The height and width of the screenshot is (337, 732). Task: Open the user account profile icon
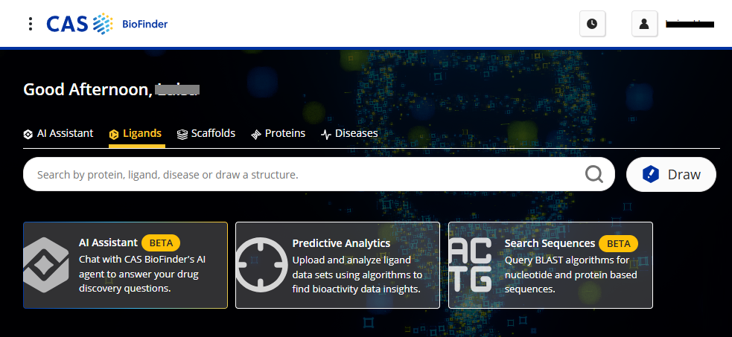(644, 24)
